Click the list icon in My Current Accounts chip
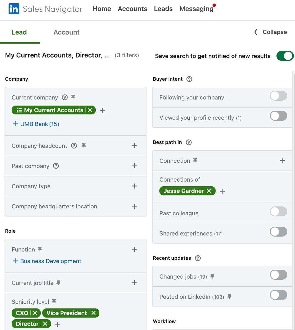 pyautogui.click(x=19, y=110)
